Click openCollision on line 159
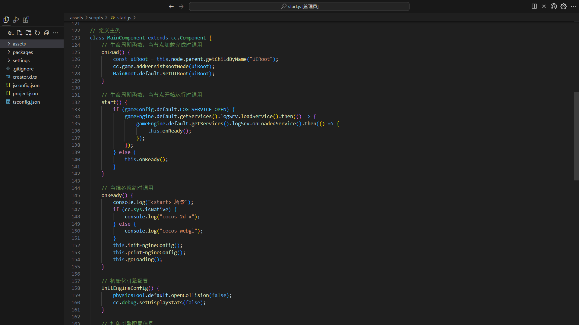Viewport: 579px width, 325px height. (190, 295)
